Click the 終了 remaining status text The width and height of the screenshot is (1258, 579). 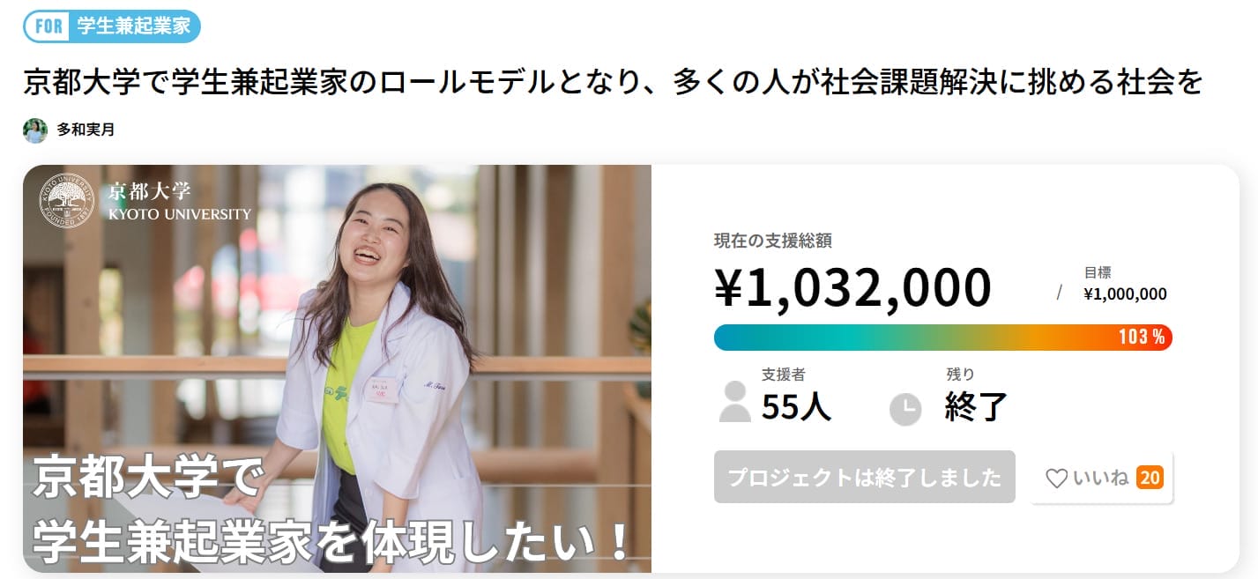[x=976, y=405]
